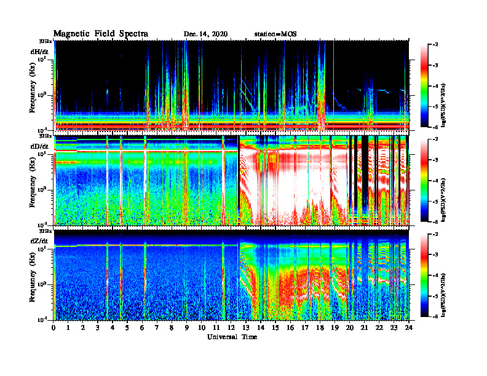The width and height of the screenshot is (487, 376).
Task: Click hour "15" on the time axis
Action: (x=275, y=327)
